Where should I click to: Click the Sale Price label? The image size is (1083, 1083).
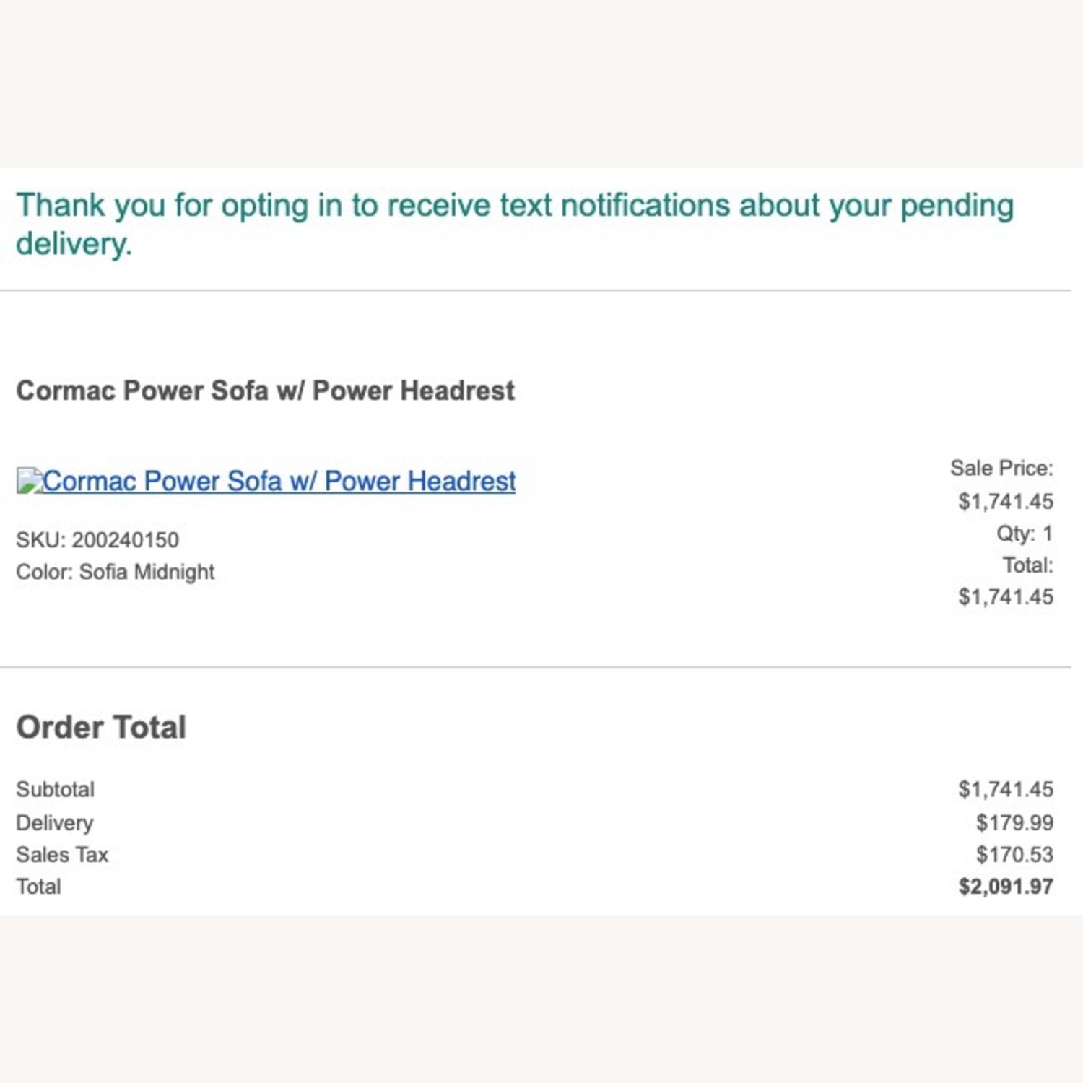point(1001,469)
